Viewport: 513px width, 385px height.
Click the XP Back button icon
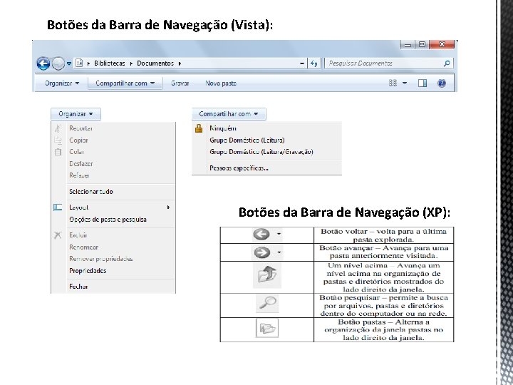click(x=261, y=235)
